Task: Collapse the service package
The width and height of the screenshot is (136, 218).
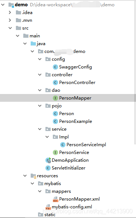Action: pos(40,129)
